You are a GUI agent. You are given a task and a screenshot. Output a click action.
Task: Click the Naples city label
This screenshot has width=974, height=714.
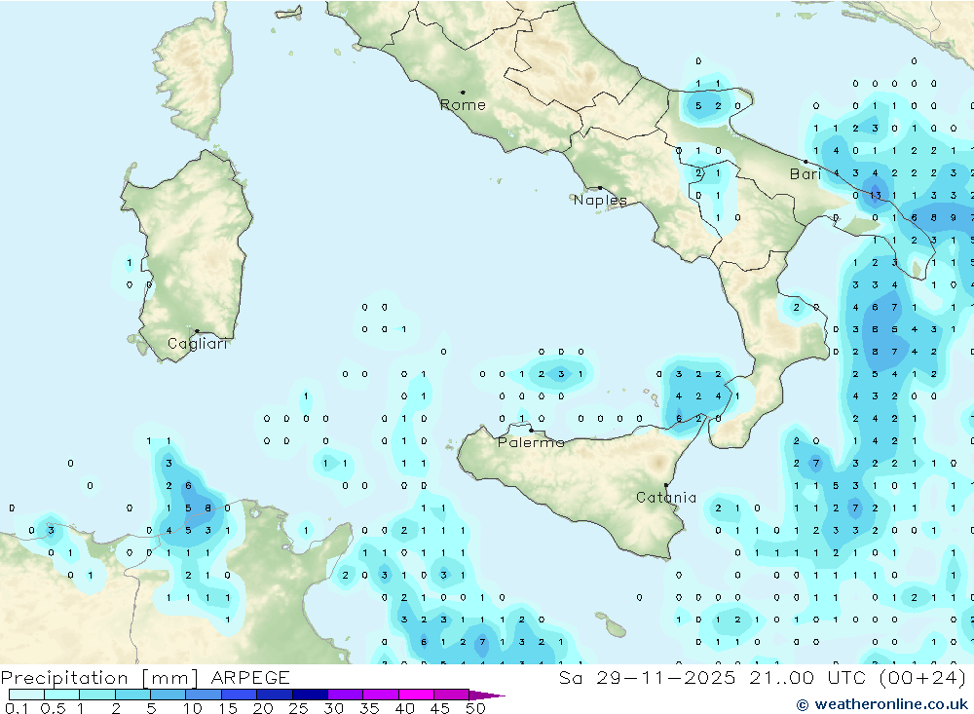600,200
